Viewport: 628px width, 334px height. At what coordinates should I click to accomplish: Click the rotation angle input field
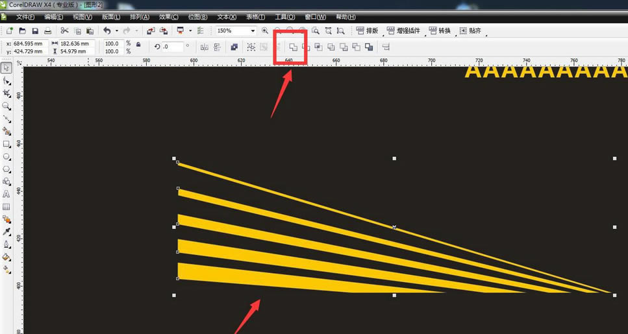(x=173, y=47)
